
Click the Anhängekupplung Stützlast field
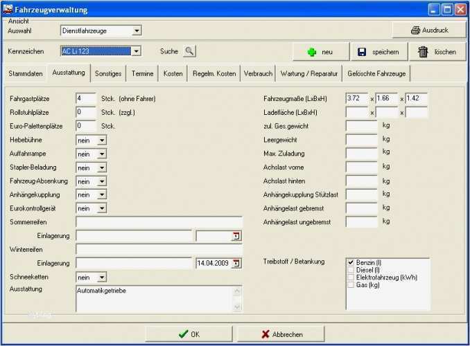pyautogui.click(x=362, y=194)
